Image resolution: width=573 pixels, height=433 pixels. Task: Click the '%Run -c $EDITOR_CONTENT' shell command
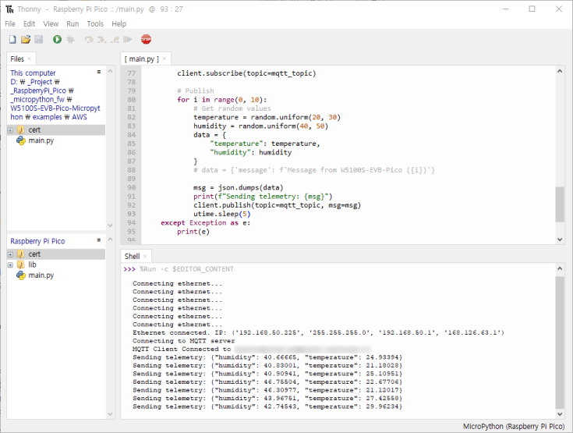186,269
